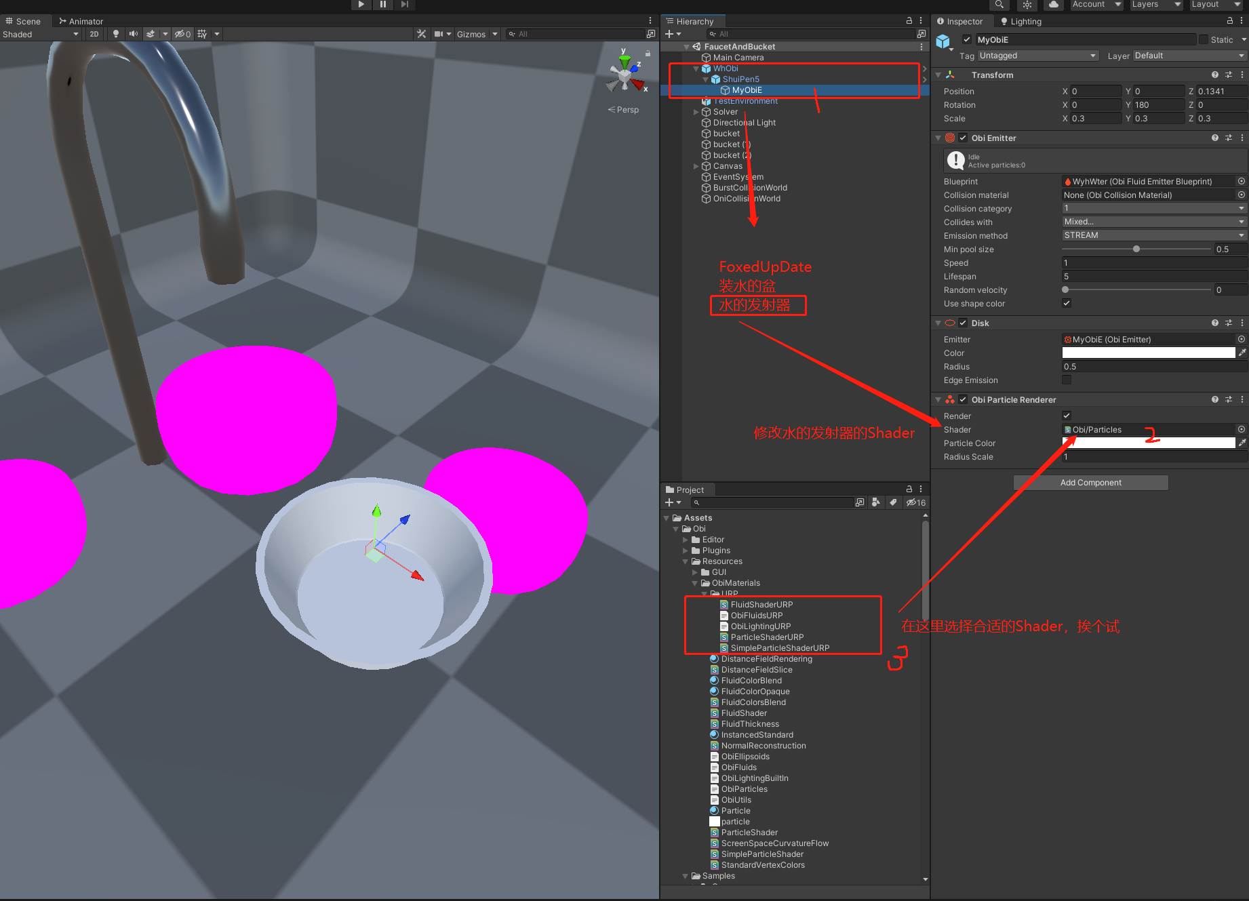This screenshot has width=1249, height=901.
Task: Toggle scene lighting bulb icon
Action: [116, 34]
